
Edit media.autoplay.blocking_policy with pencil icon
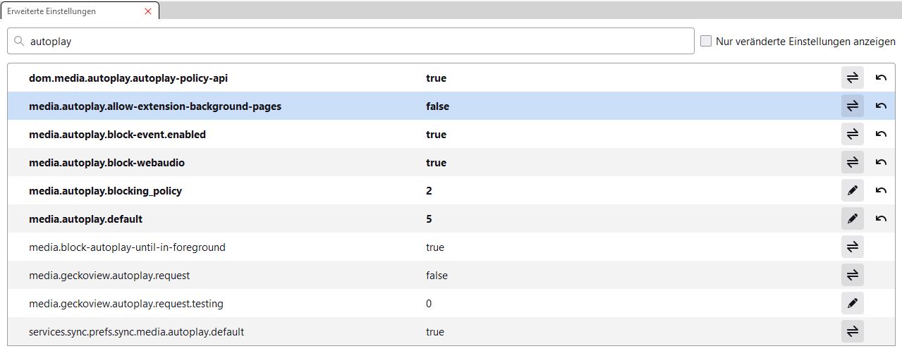(852, 191)
